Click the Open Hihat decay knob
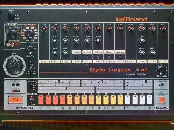This screenshot has height=130, width=174. (x=152, y=52)
